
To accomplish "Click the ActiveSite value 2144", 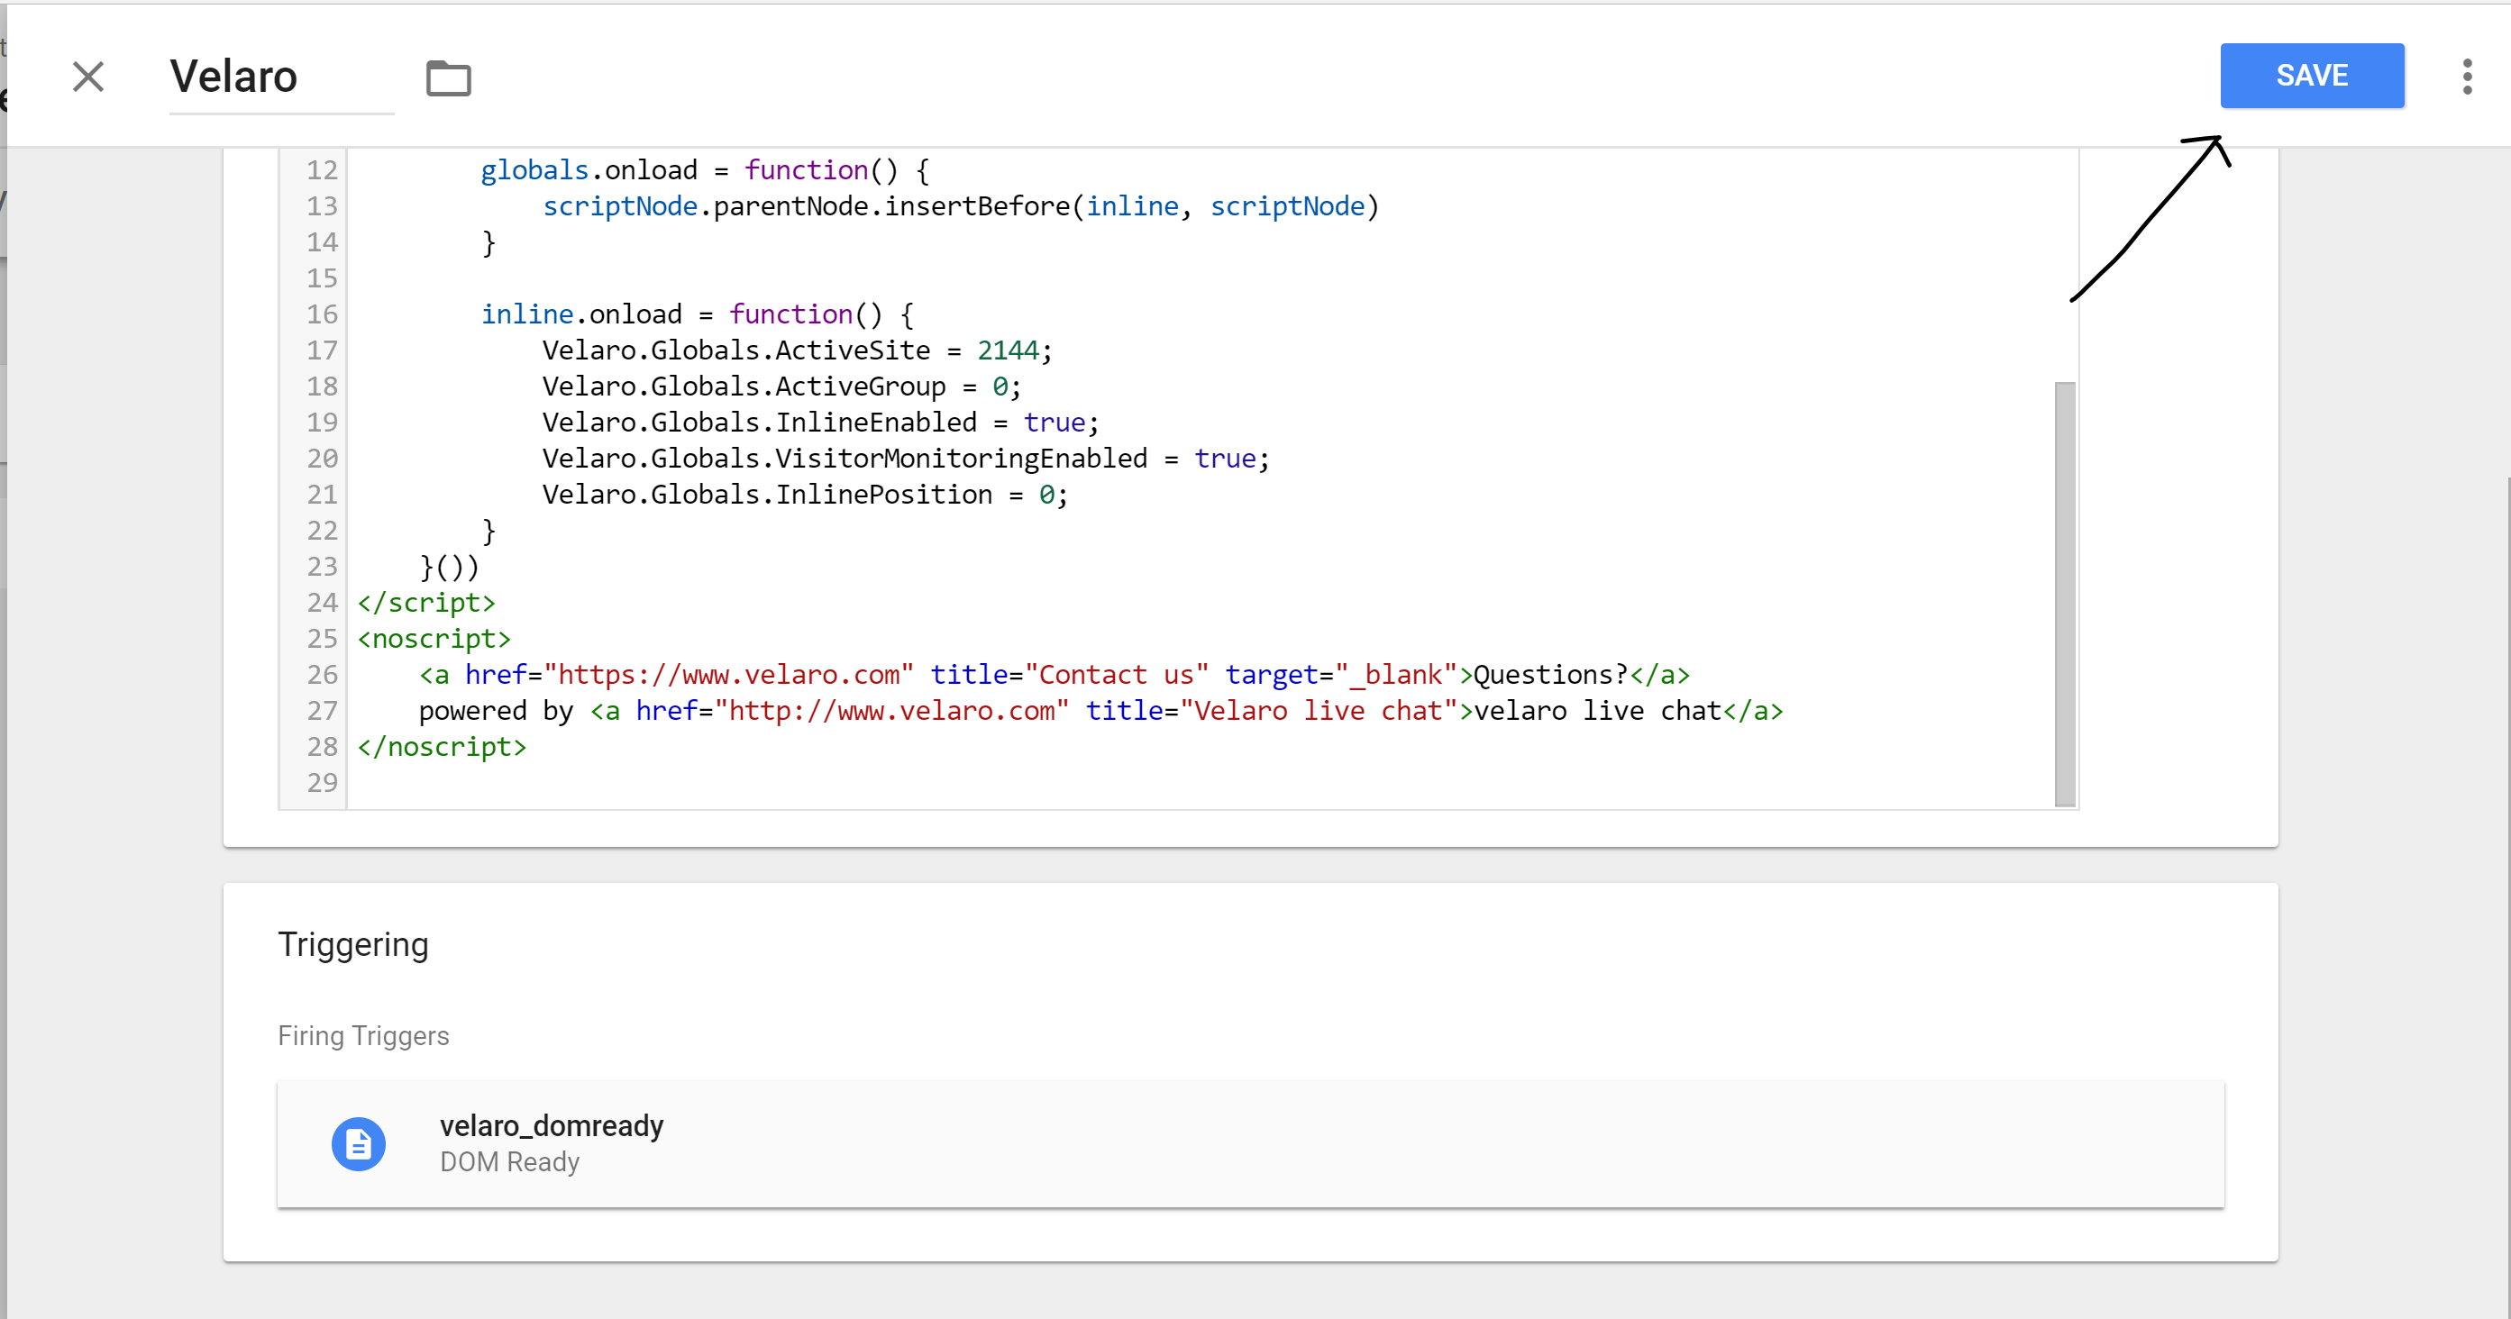I will coord(1008,350).
